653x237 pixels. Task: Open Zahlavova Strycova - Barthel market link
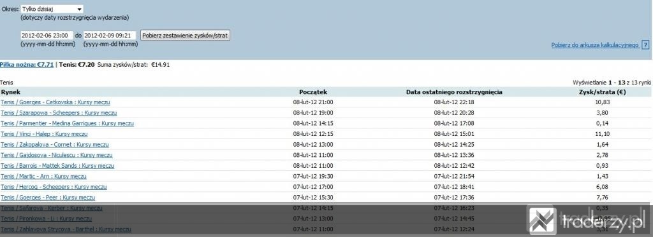pos(66,229)
